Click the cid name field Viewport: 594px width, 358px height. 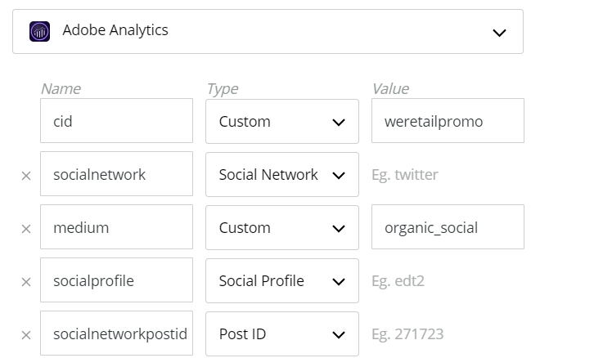tap(116, 122)
